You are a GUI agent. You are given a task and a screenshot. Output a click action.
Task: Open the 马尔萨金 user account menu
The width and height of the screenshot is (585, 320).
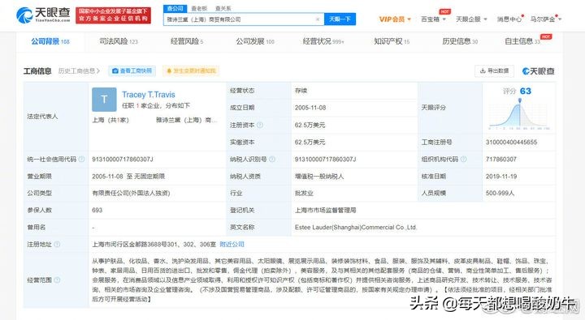point(545,19)
